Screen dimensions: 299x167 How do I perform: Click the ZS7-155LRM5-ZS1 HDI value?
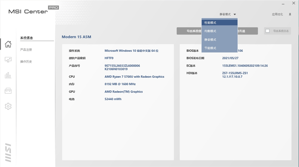click(x=235, y=73)
